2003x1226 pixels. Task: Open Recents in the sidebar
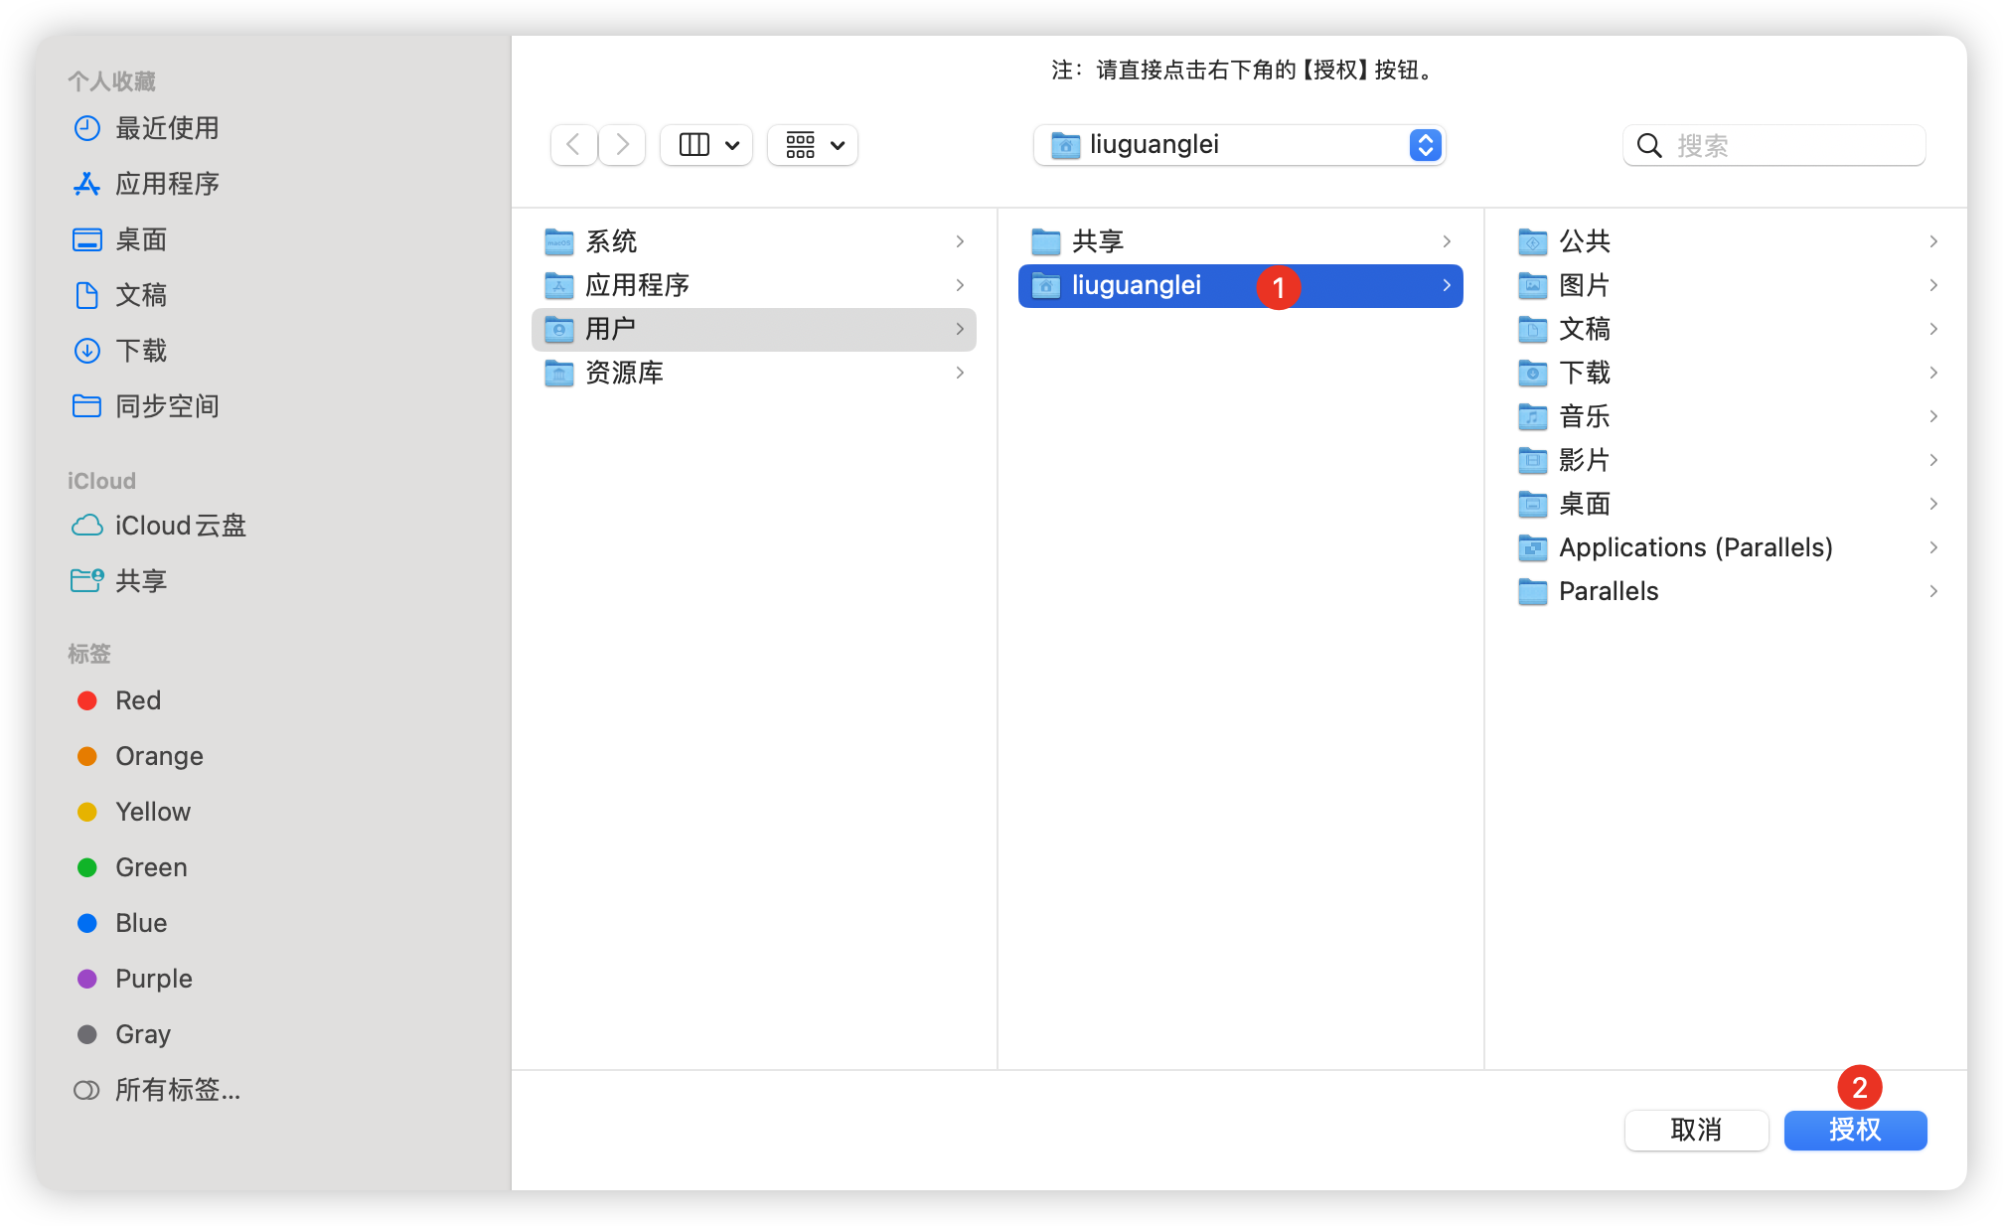point(166,128)
